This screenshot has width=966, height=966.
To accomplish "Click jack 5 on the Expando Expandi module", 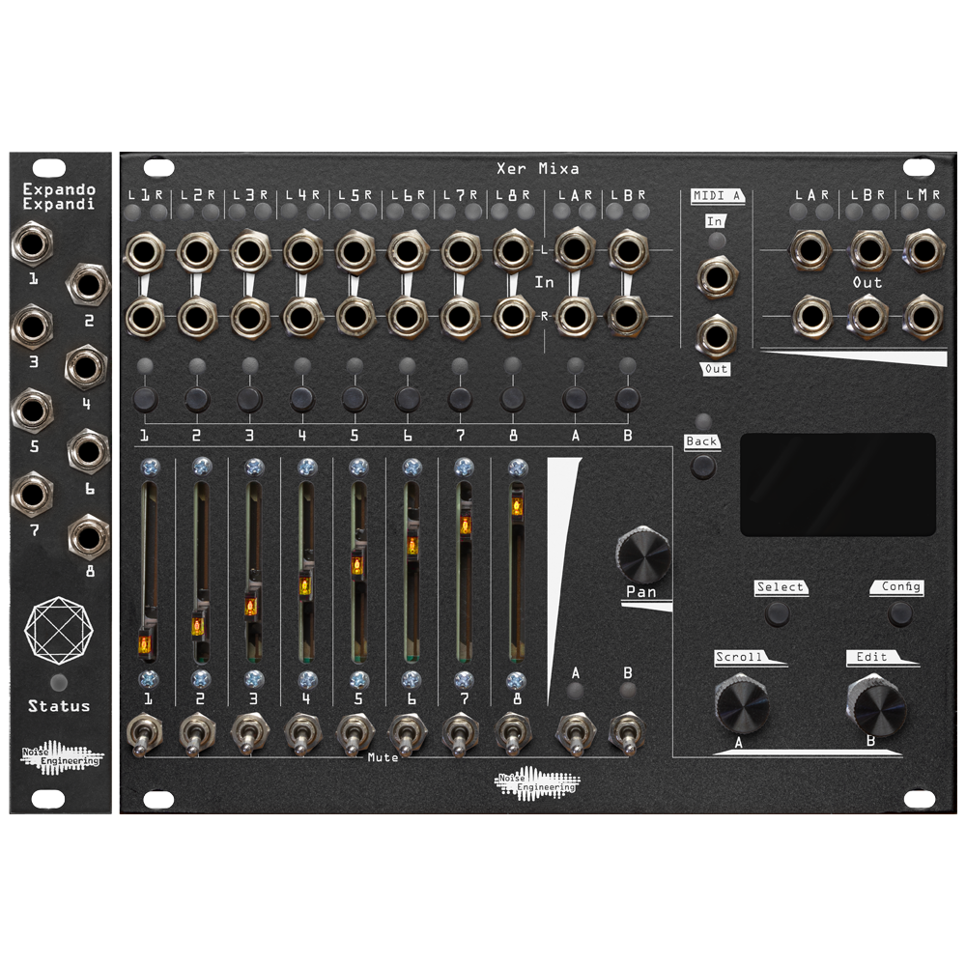I will [32, 411].
